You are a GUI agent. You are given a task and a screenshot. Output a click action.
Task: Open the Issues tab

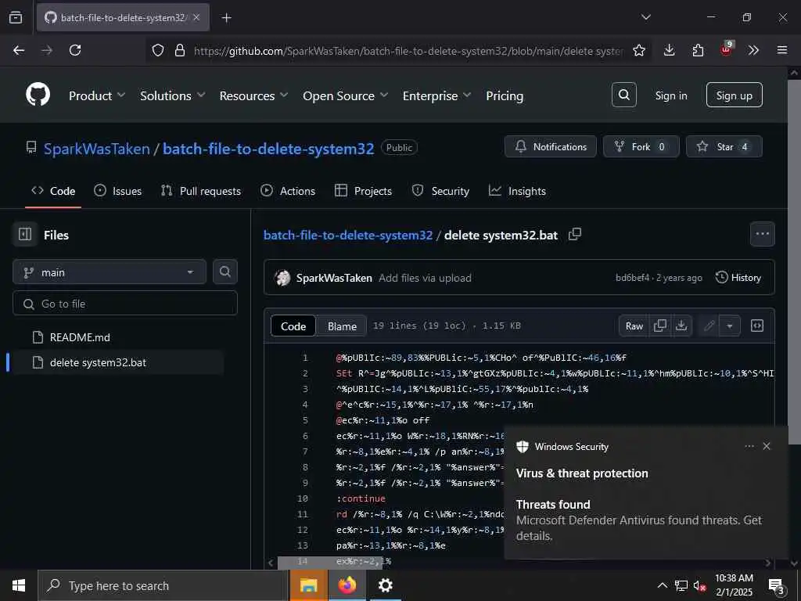118,191
